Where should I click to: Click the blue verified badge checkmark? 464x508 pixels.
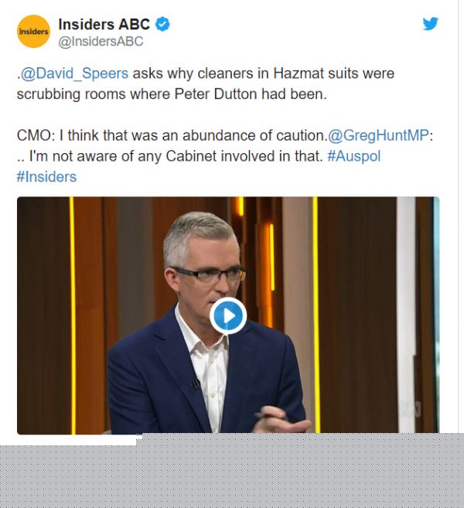tap(162, 24)
